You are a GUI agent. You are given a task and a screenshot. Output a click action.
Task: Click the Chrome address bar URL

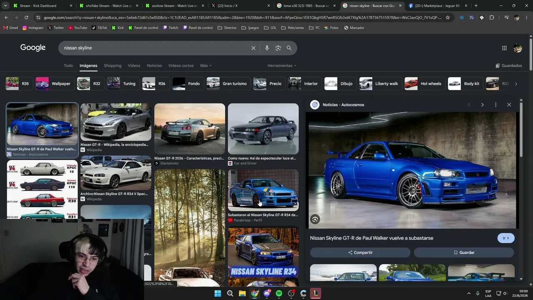[x=242, y=17]
